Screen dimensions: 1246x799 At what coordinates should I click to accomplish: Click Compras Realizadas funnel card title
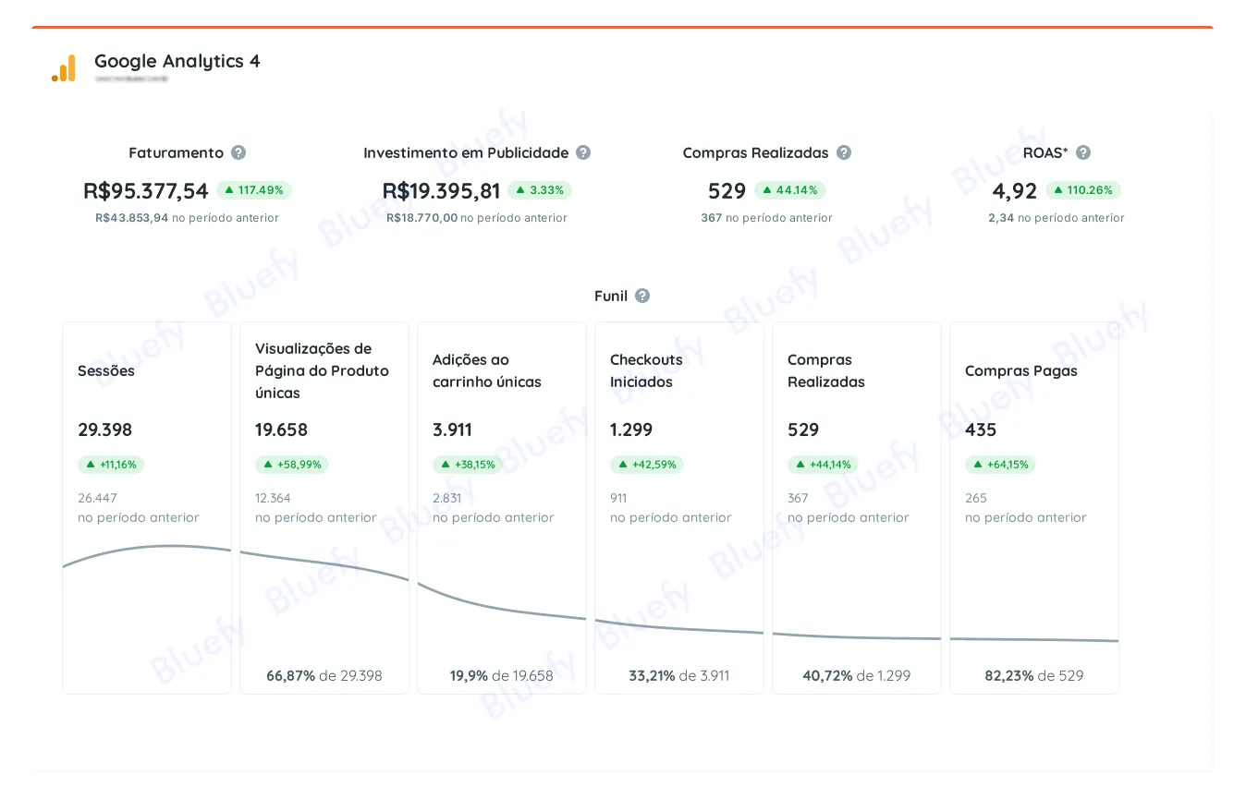tap(826, 370)
